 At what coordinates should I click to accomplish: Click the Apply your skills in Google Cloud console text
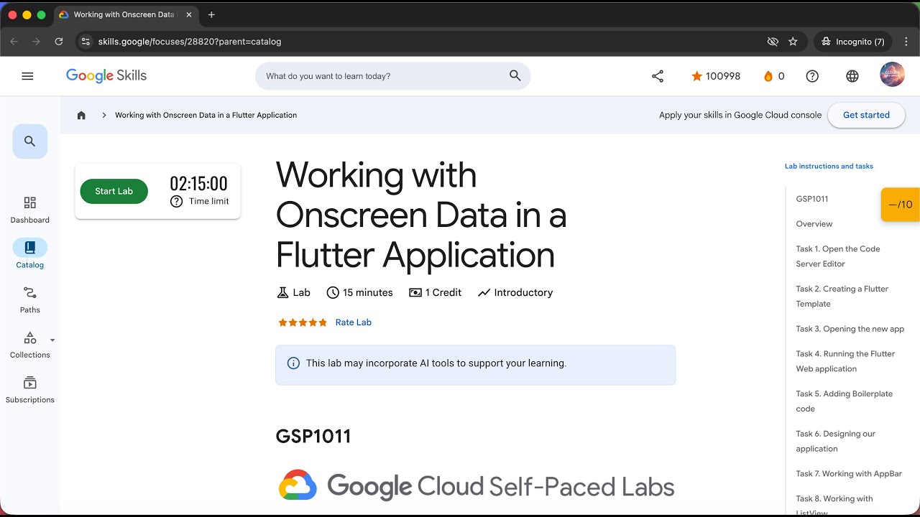click(x=740, y=115)
